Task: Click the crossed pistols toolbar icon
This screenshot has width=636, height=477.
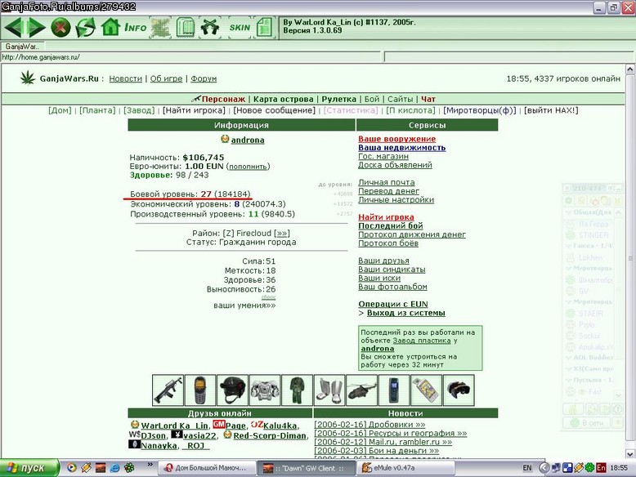Action: coord(210,28)
